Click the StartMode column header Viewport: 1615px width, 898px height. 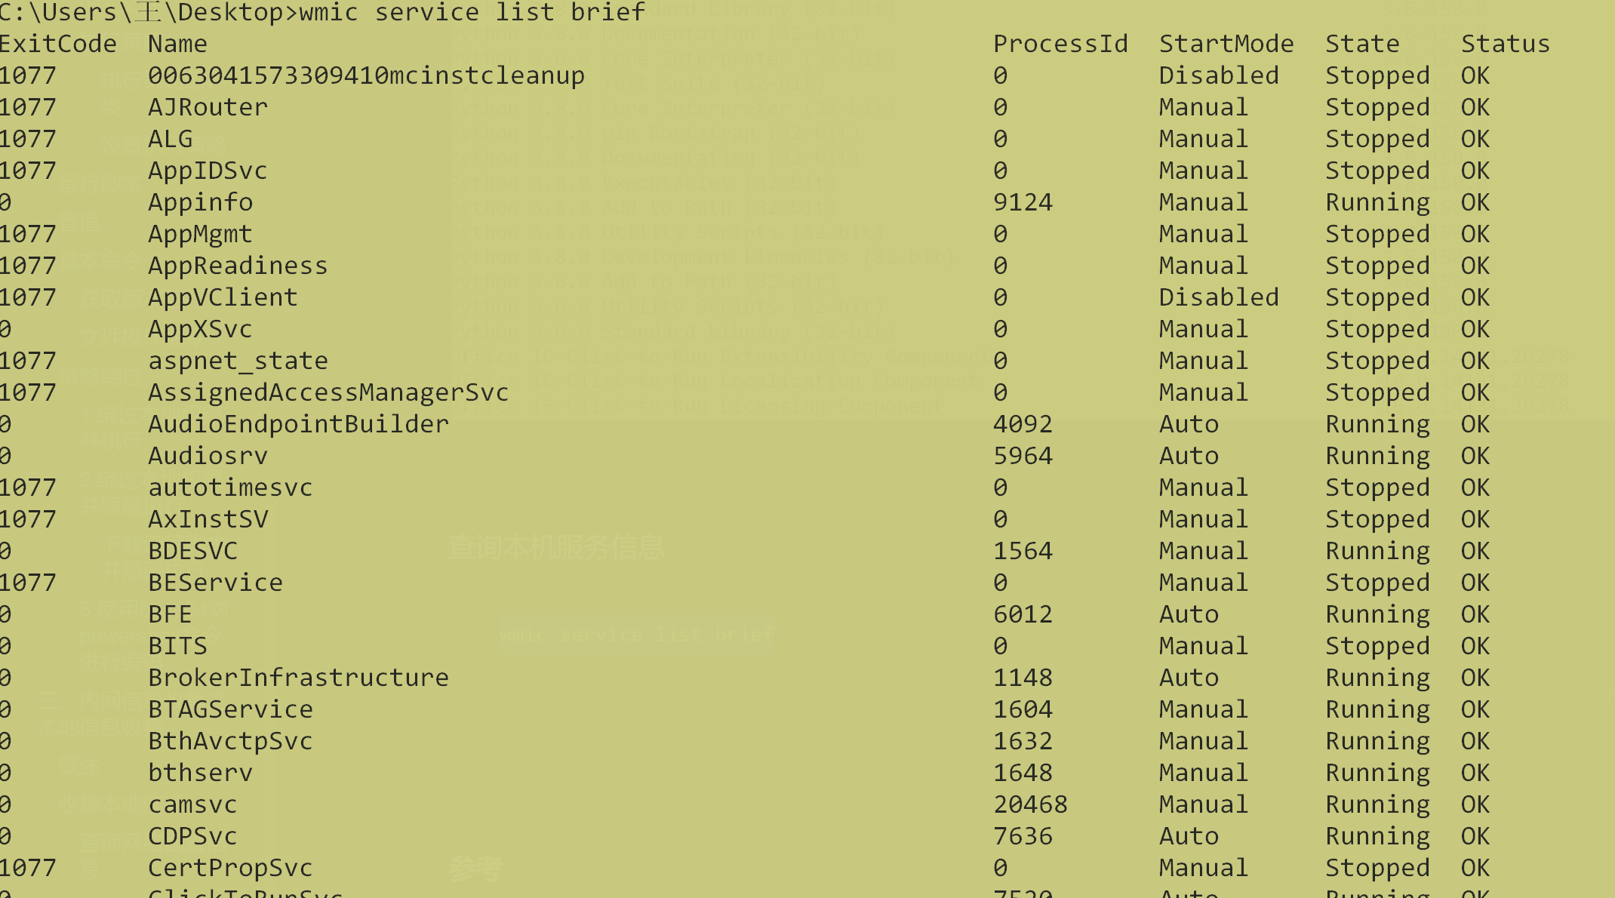(x=1226, y=44)
